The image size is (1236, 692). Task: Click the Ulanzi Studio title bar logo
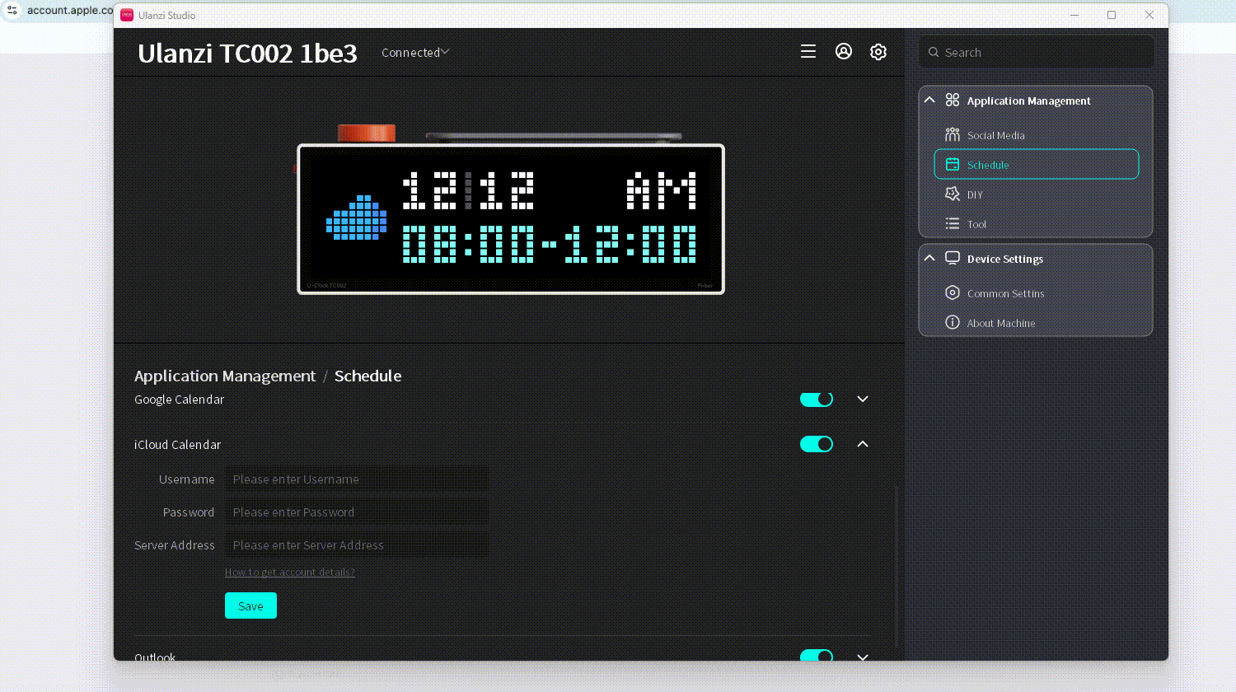tap(127, 15)
